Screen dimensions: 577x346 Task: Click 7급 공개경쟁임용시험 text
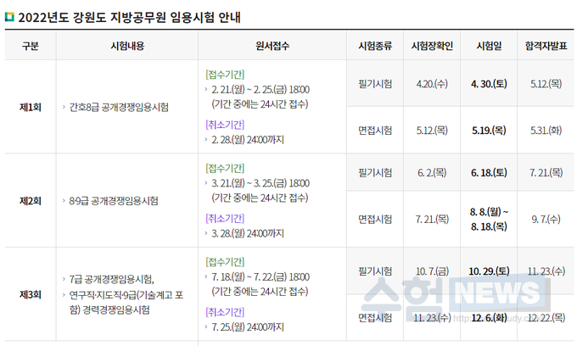pyautogui.click(x=112, y=279)
